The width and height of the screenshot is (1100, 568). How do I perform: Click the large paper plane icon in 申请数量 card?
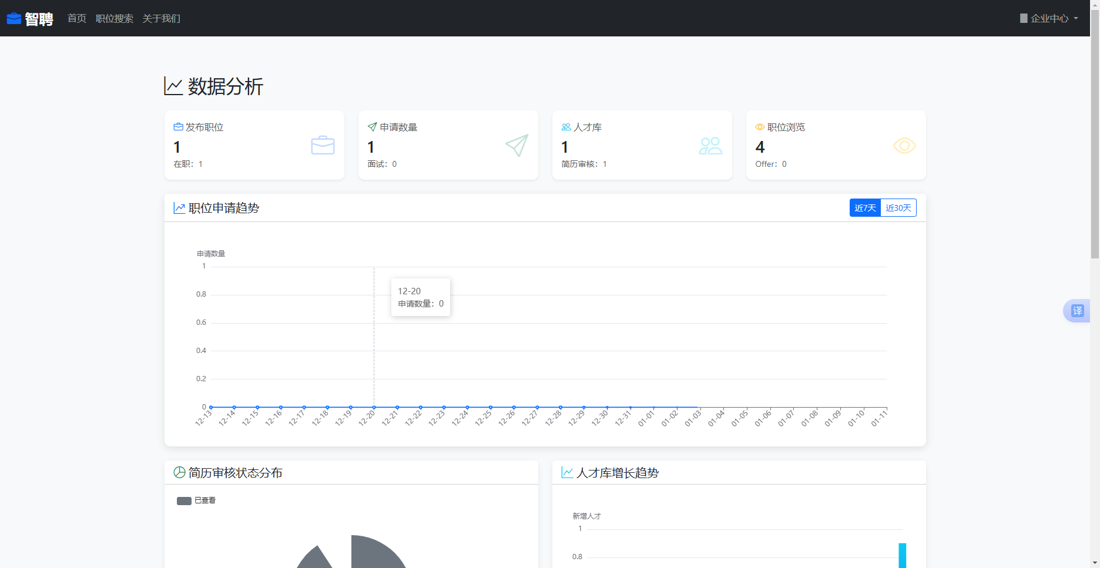(x=517, y=145)
